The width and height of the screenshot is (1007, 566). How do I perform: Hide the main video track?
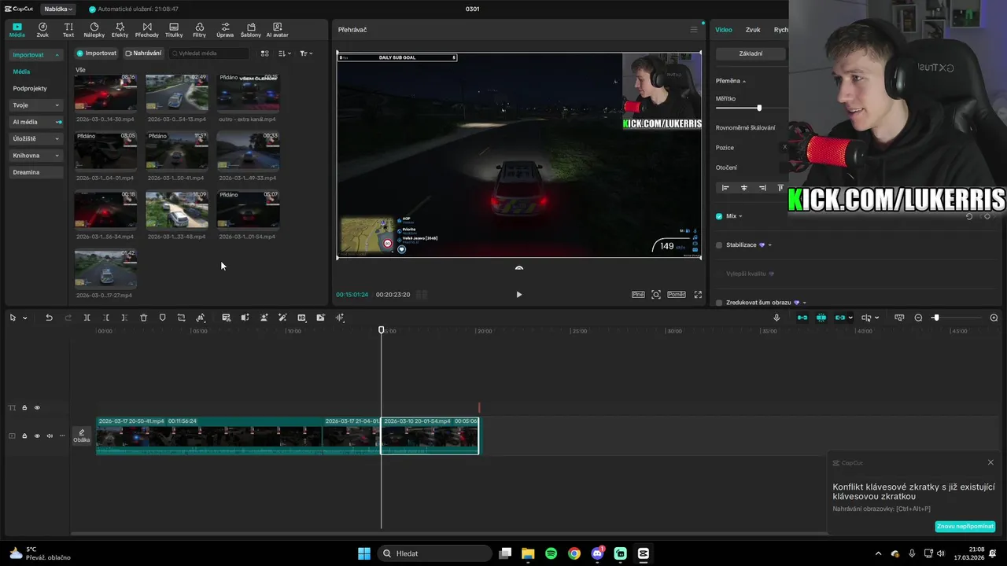[37, 436]
